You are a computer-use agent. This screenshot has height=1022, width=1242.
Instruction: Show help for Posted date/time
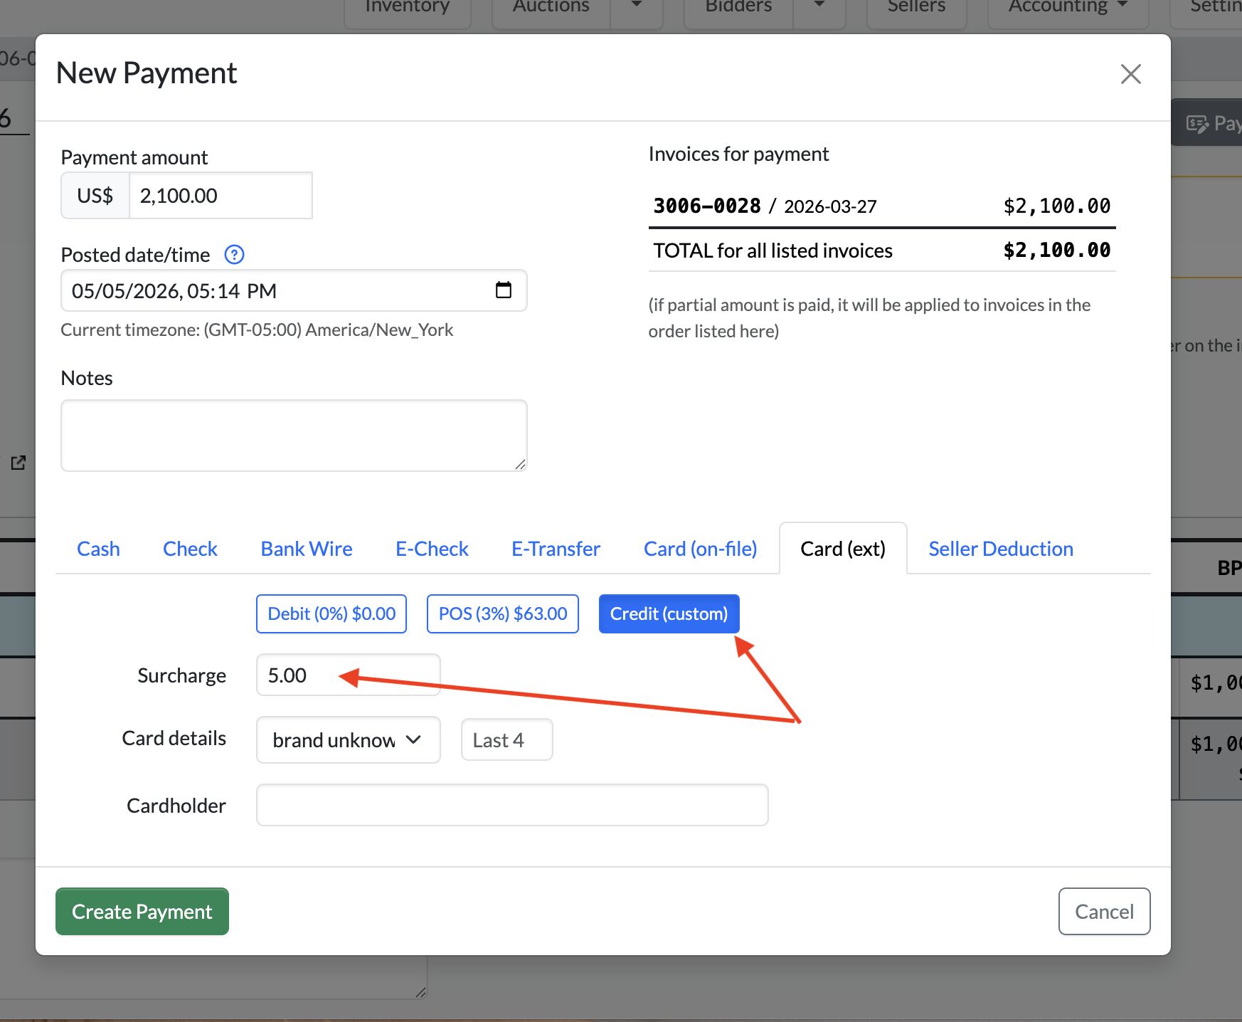click(x=234, y=254)
